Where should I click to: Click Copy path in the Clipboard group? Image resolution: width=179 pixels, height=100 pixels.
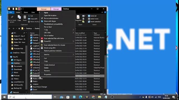tap(33, 19)
